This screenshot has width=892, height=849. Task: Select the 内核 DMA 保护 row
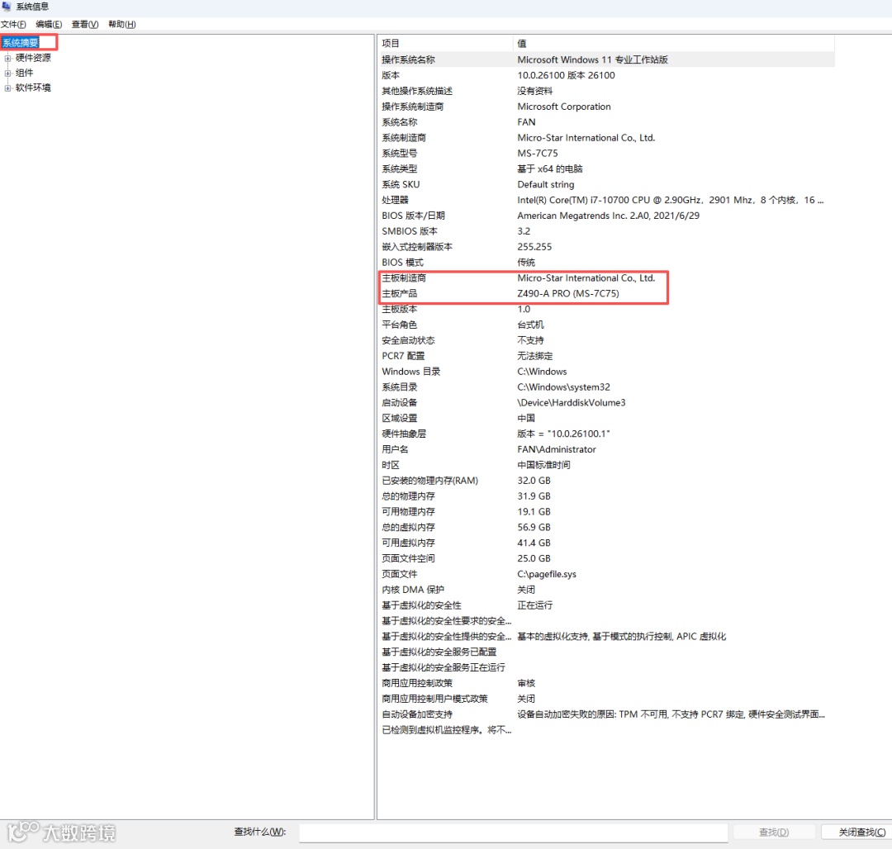click(606, 589)
